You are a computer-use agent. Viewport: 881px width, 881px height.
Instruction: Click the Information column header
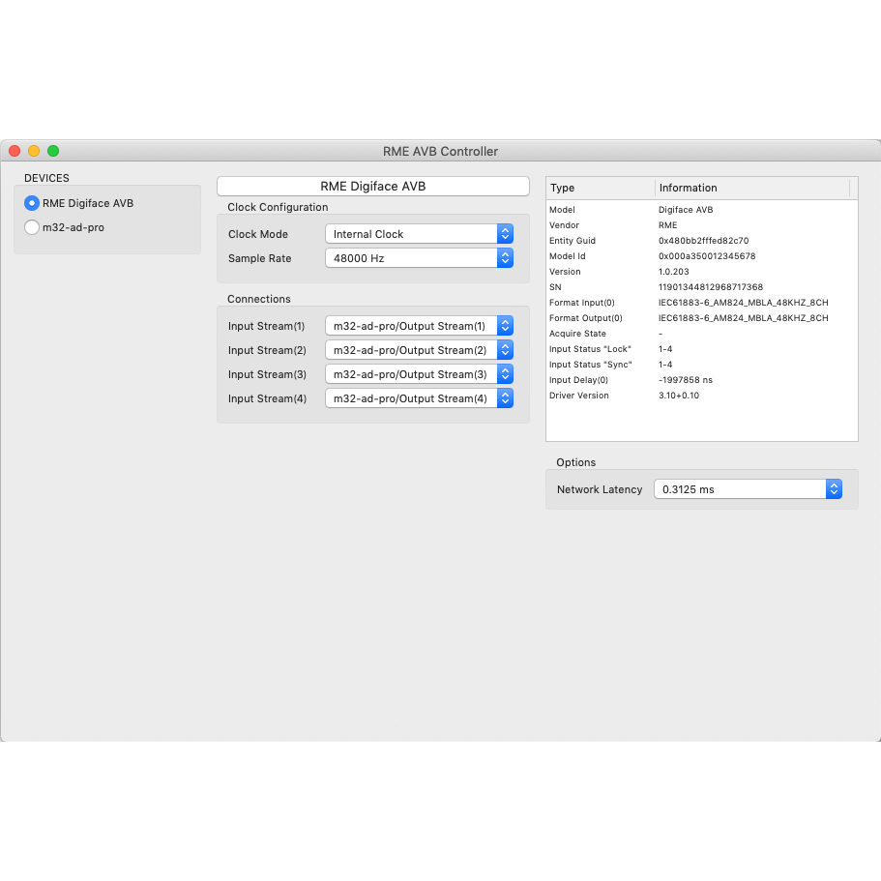pyautogui.click(x=751, y=188)
